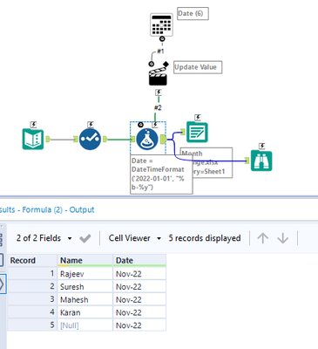Click lightning badge below Update Value action
Viewport: 318px width, 349px height.
pos(159,92)
